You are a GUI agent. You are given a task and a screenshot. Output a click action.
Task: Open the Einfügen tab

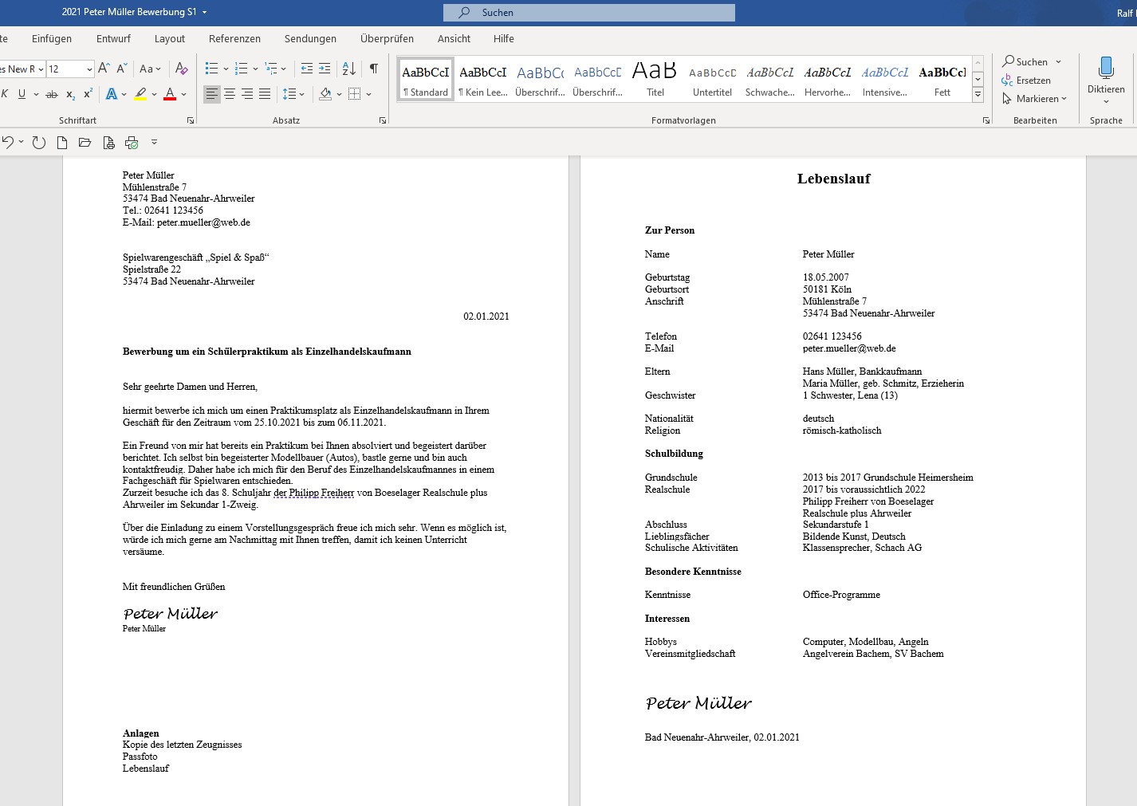pyautogui.click(x=52, y=38)
